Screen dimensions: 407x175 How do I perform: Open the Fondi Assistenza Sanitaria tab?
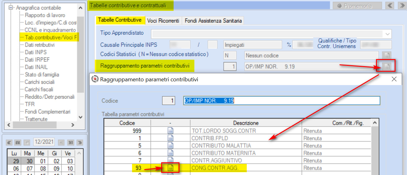coord(213,21)
